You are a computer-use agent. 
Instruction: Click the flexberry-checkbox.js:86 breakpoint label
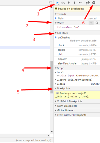[x=73, y=93]
